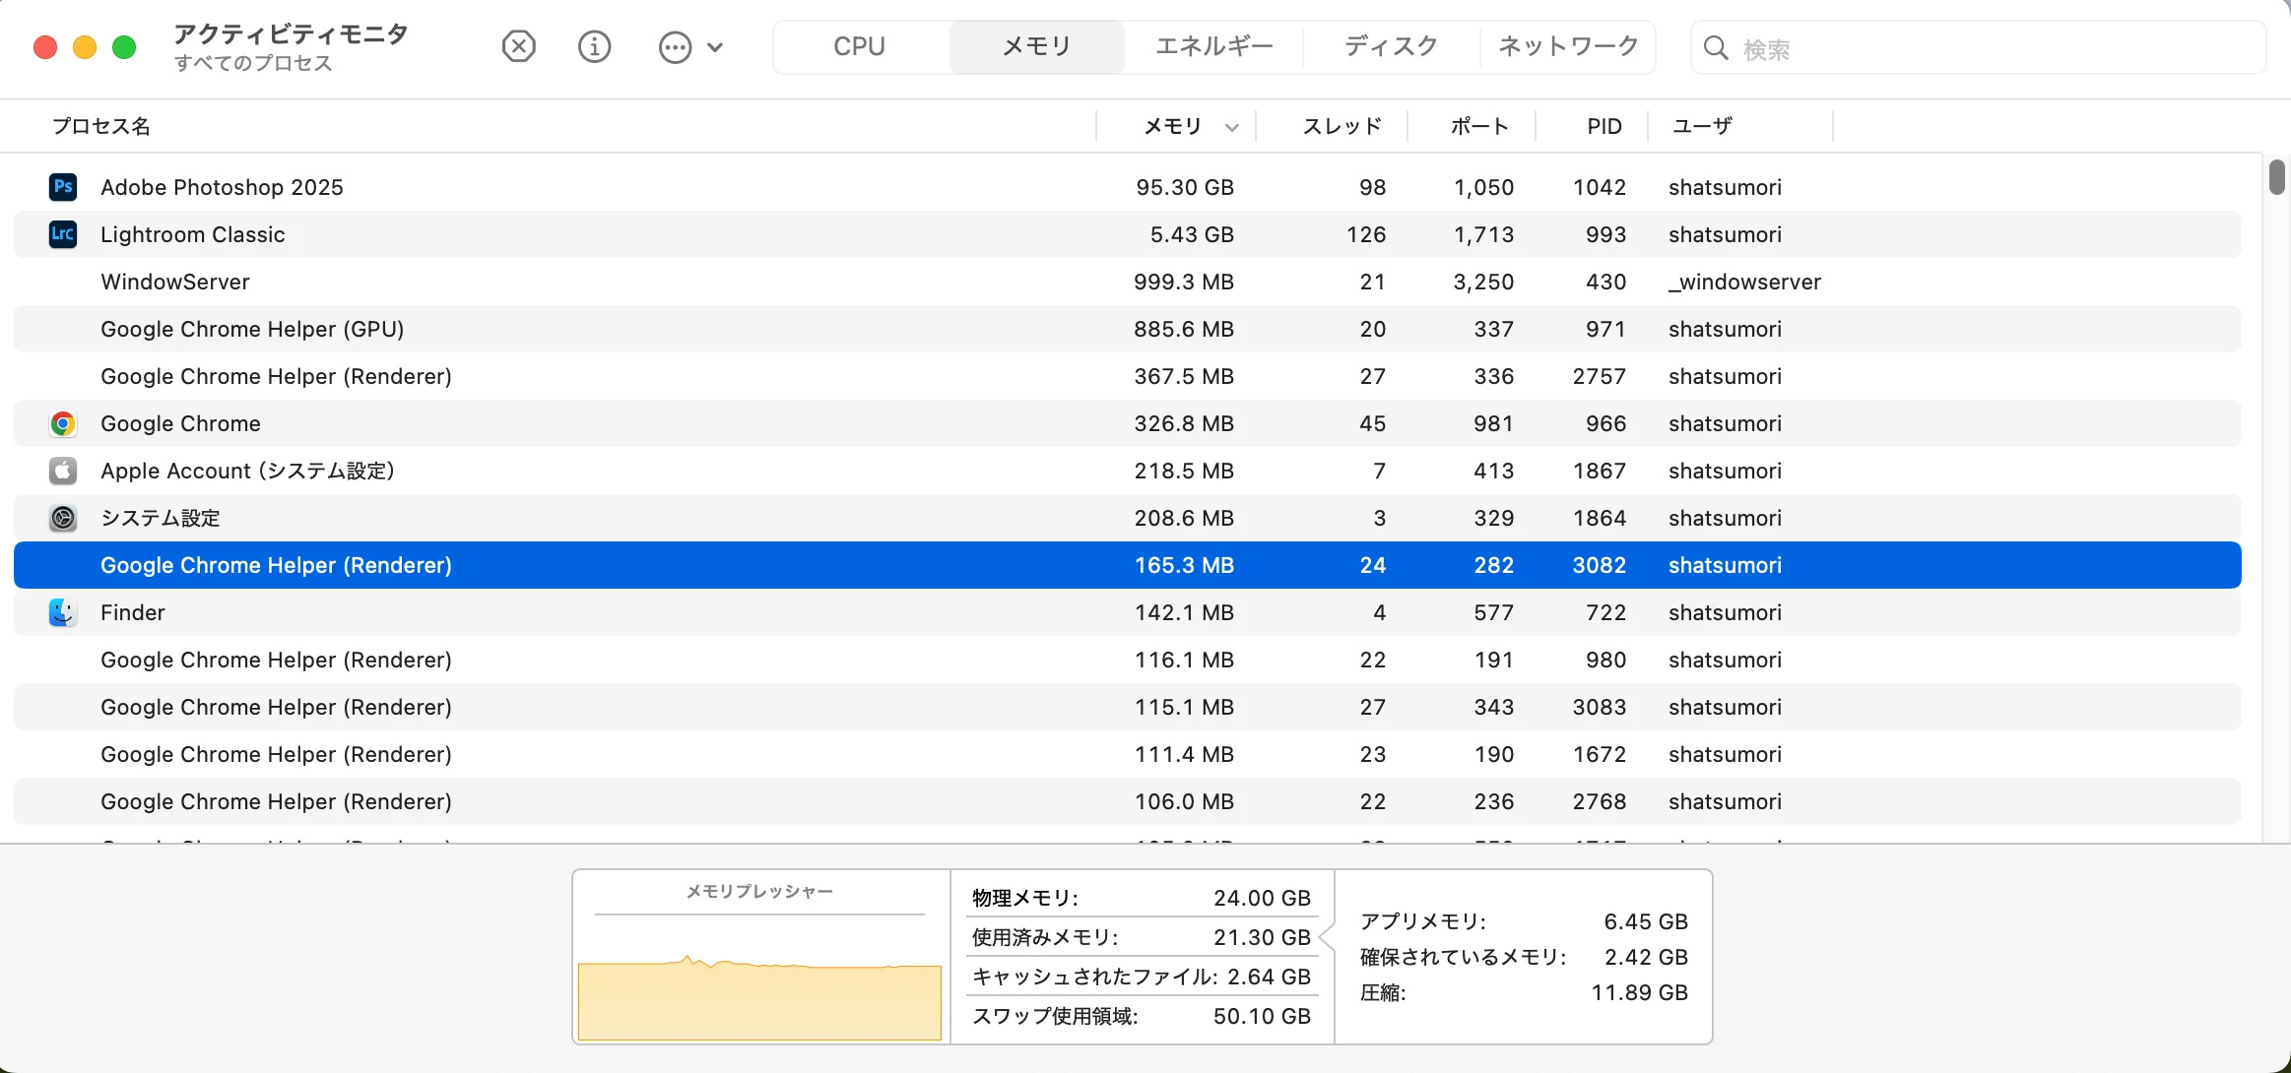Select the ネットワーク tab

pyautogui.click(x=1568, y=46)
